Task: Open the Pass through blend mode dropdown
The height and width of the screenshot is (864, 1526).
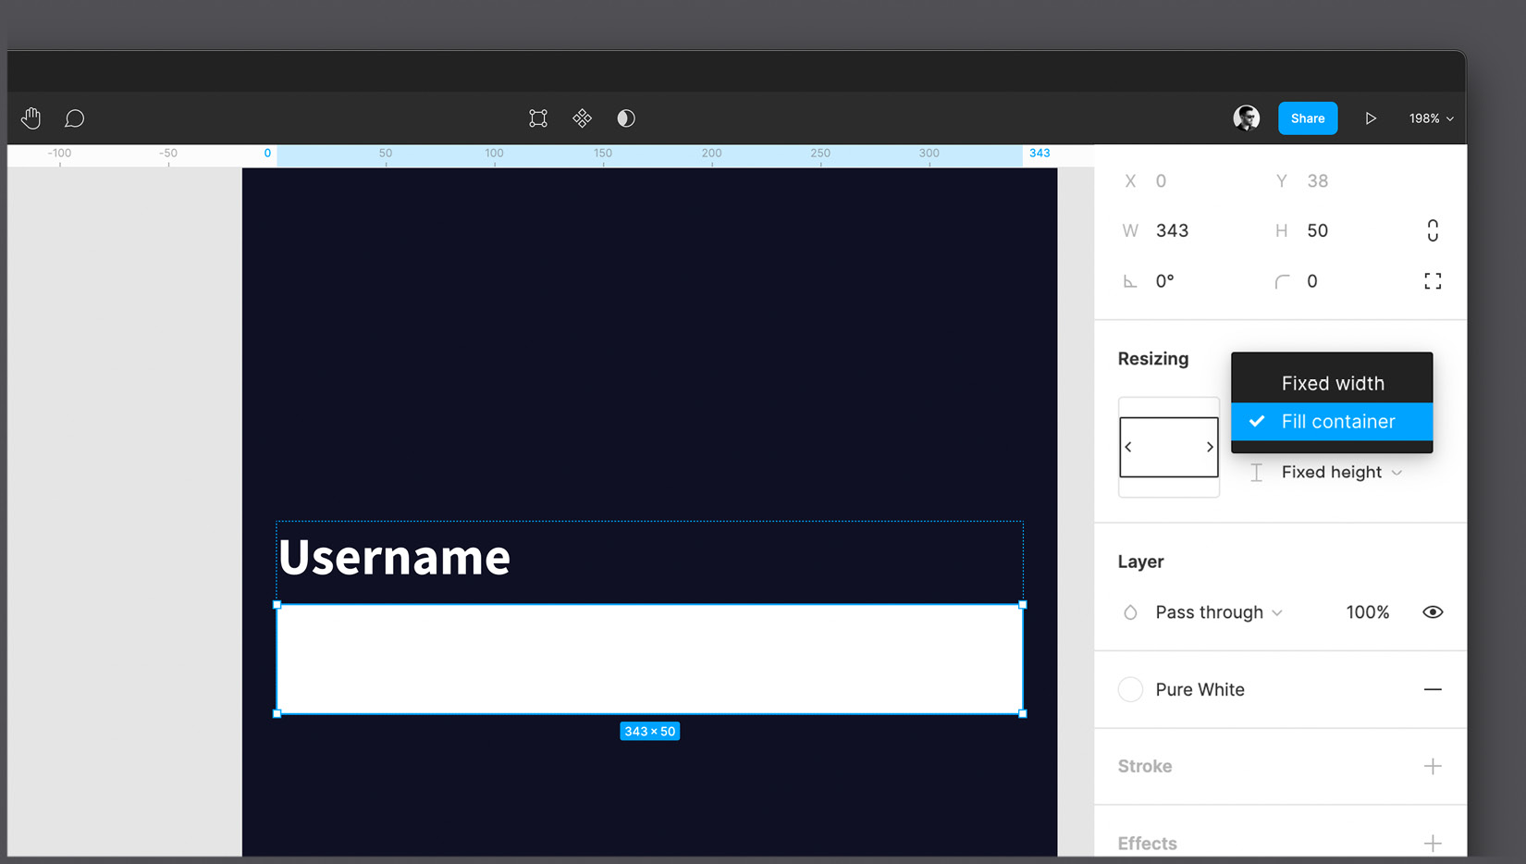Action: click(1218, 612)
